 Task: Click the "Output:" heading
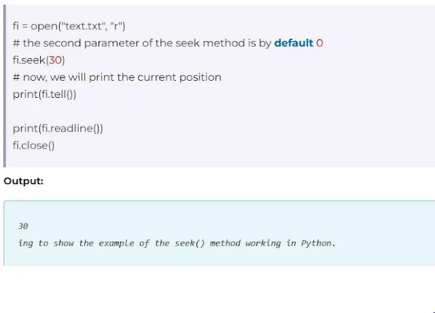tap(24, 181)
